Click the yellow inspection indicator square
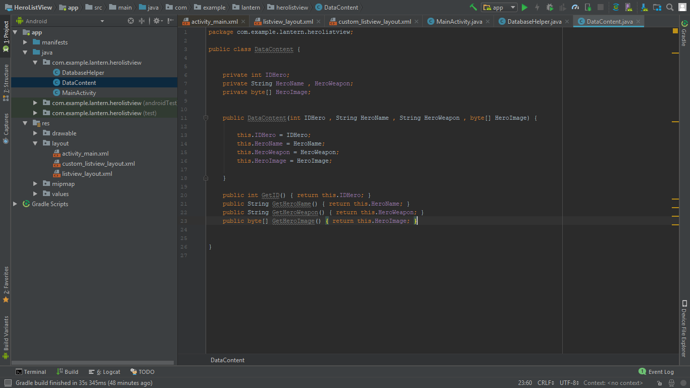Image resolution: width=690 pixels, height=388 pixels. (675, 31)
